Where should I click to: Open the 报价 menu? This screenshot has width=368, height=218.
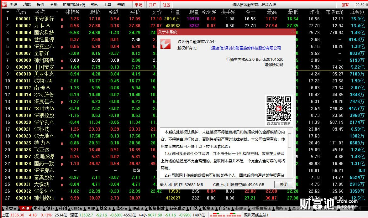pos(40,4)
